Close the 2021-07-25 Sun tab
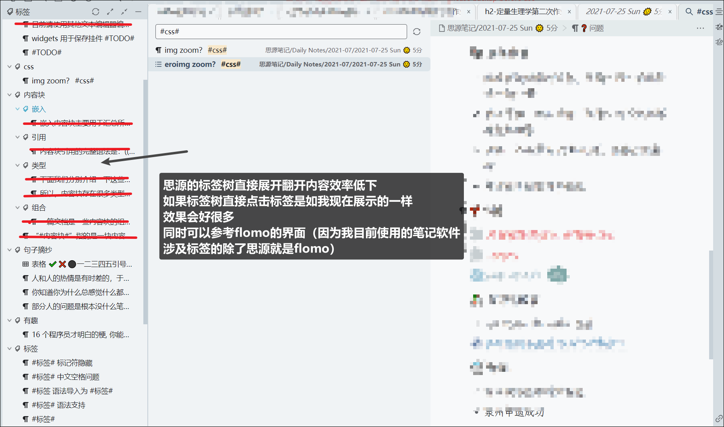 click(x=670, y=12)
